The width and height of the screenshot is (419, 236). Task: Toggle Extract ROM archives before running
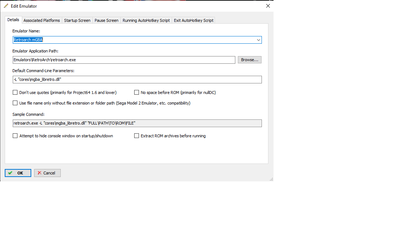136,136
